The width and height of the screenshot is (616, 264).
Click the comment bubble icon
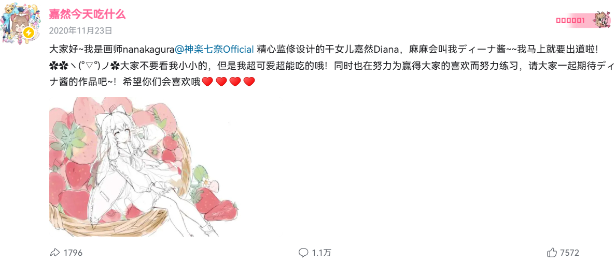303,253
